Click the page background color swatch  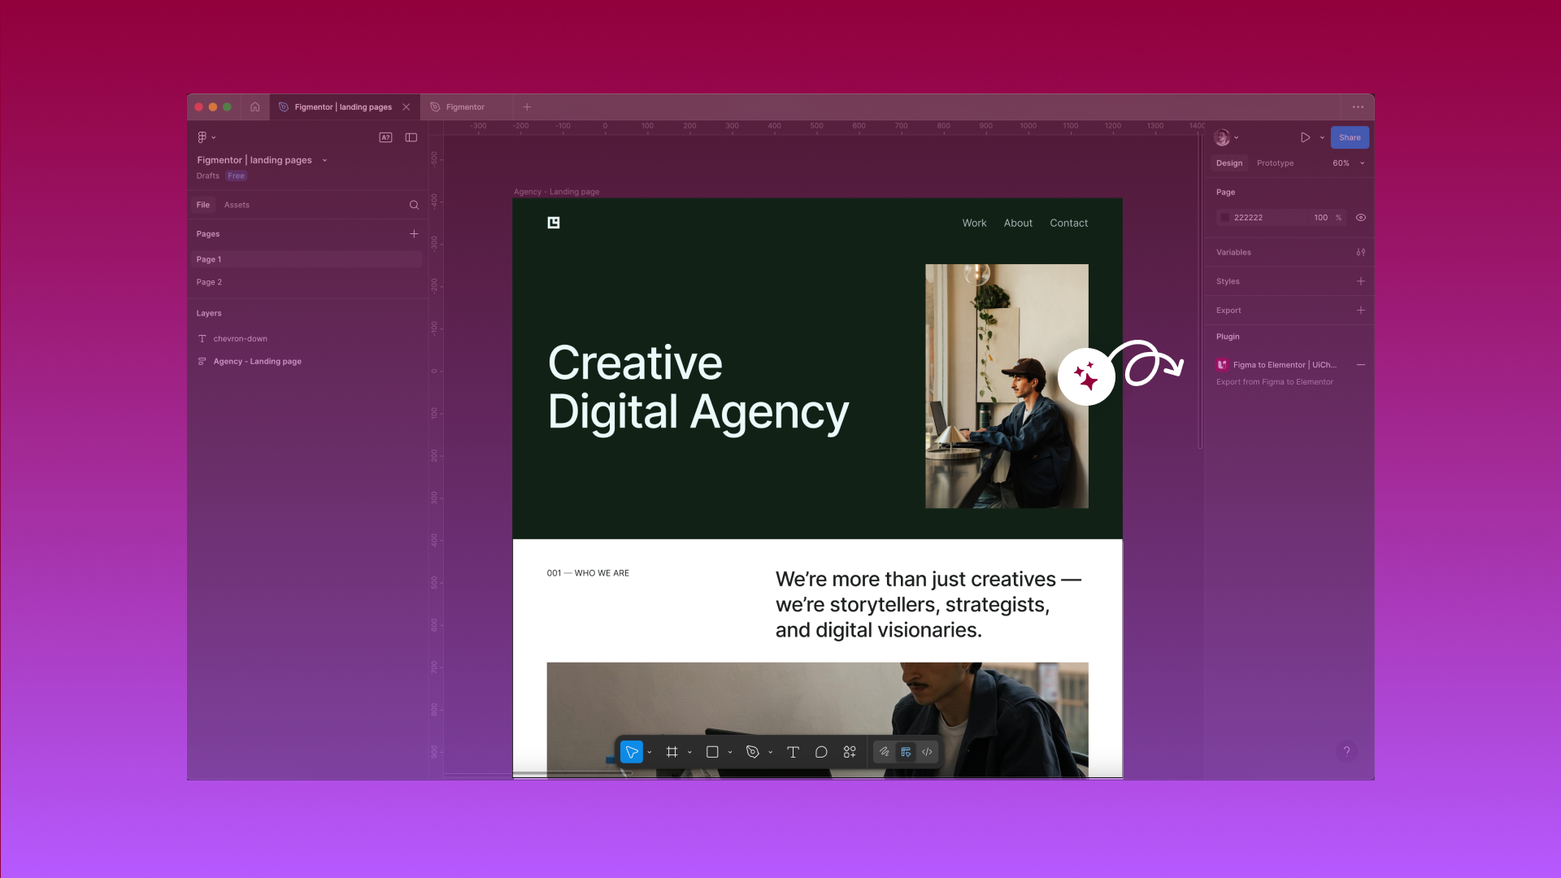1225,217
